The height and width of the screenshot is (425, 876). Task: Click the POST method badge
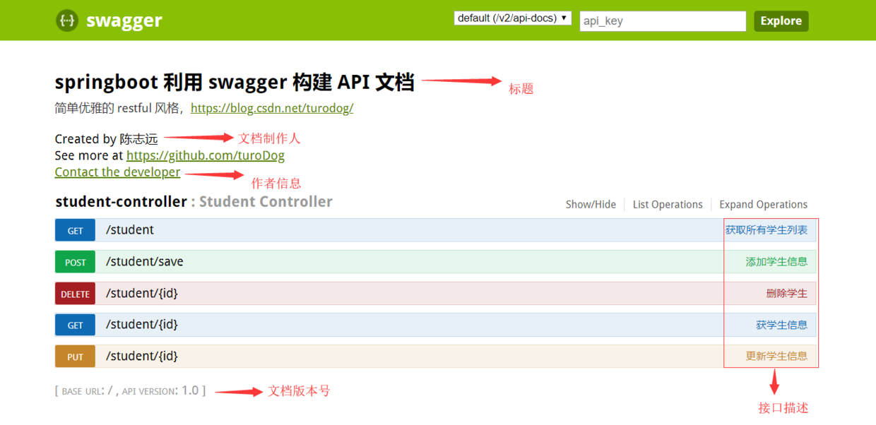pyautogui.click(x=76, y=262)
